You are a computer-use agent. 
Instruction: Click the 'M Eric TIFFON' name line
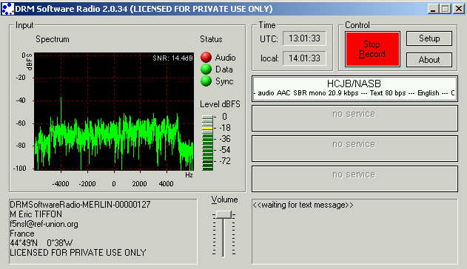(x=36, y=214)
